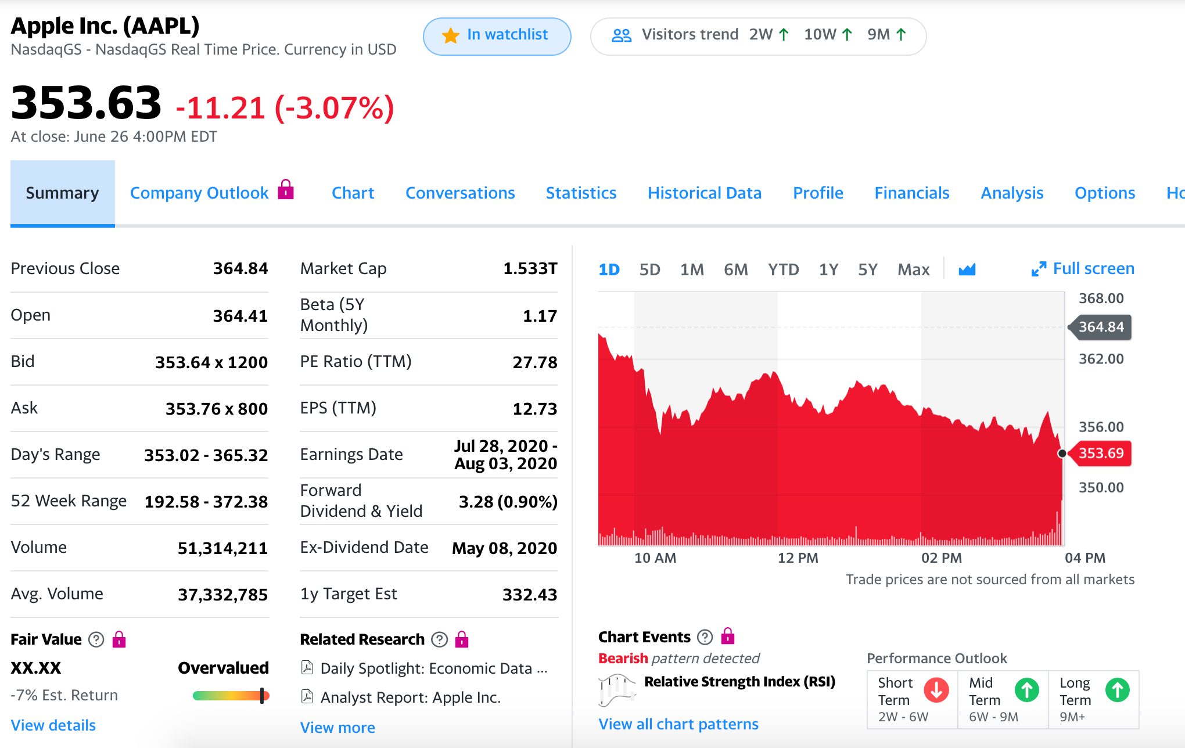Click the Fair Value premium lock icon
The width and height of the screenshot is (1185, 748).
[119, 639]
